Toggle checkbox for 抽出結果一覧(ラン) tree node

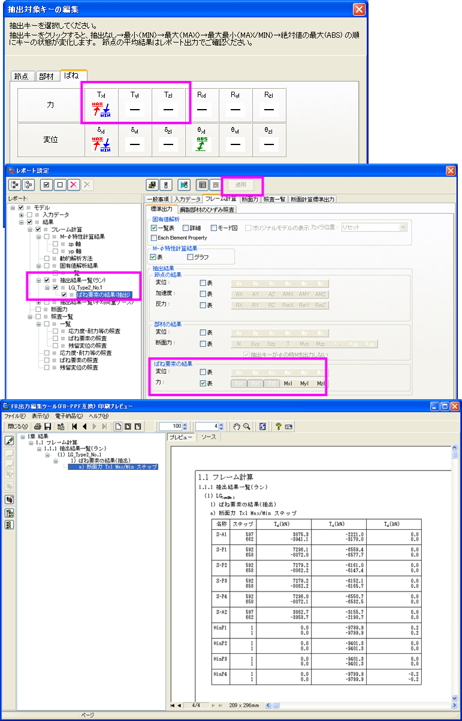47,280
